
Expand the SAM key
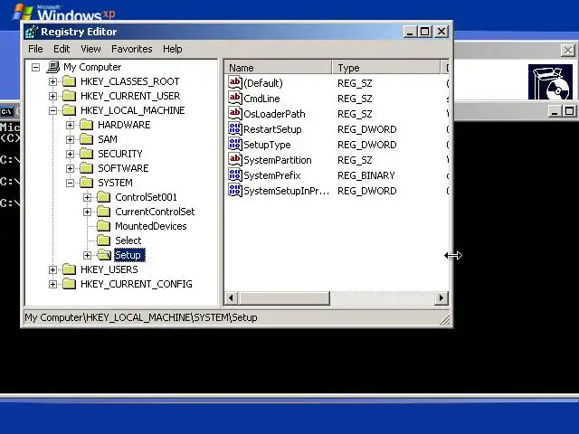(x=71, y=139)
